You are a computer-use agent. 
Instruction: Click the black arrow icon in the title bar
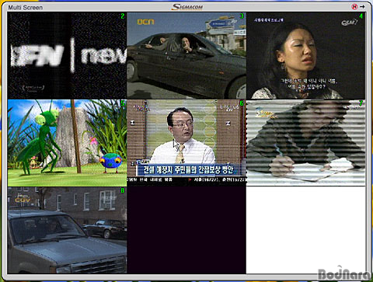[x=362, y=7]
